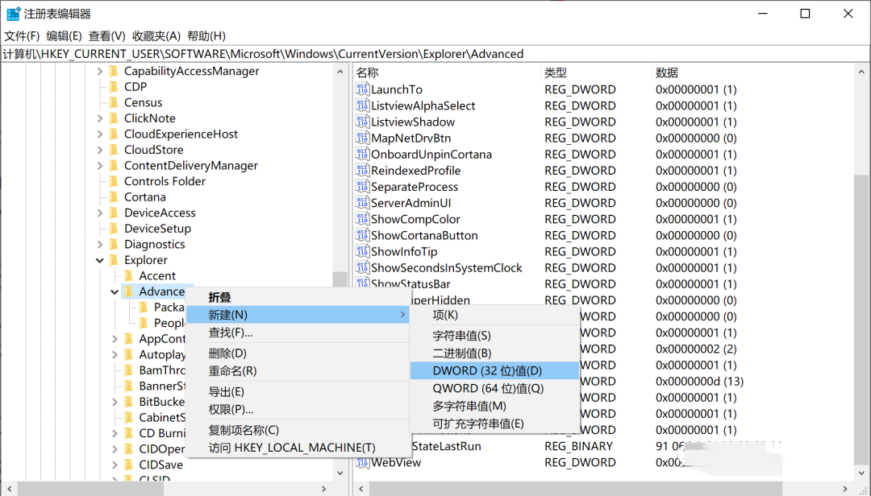This screenshot has width=871, height=496.
Task: Select 项(K) in the new submenu
Action: [494, 315]
